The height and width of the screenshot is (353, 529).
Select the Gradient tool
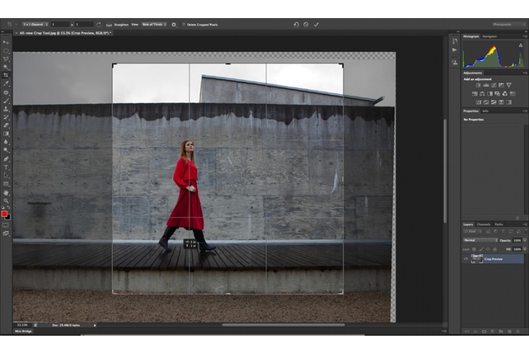click(x=6, y=134)
